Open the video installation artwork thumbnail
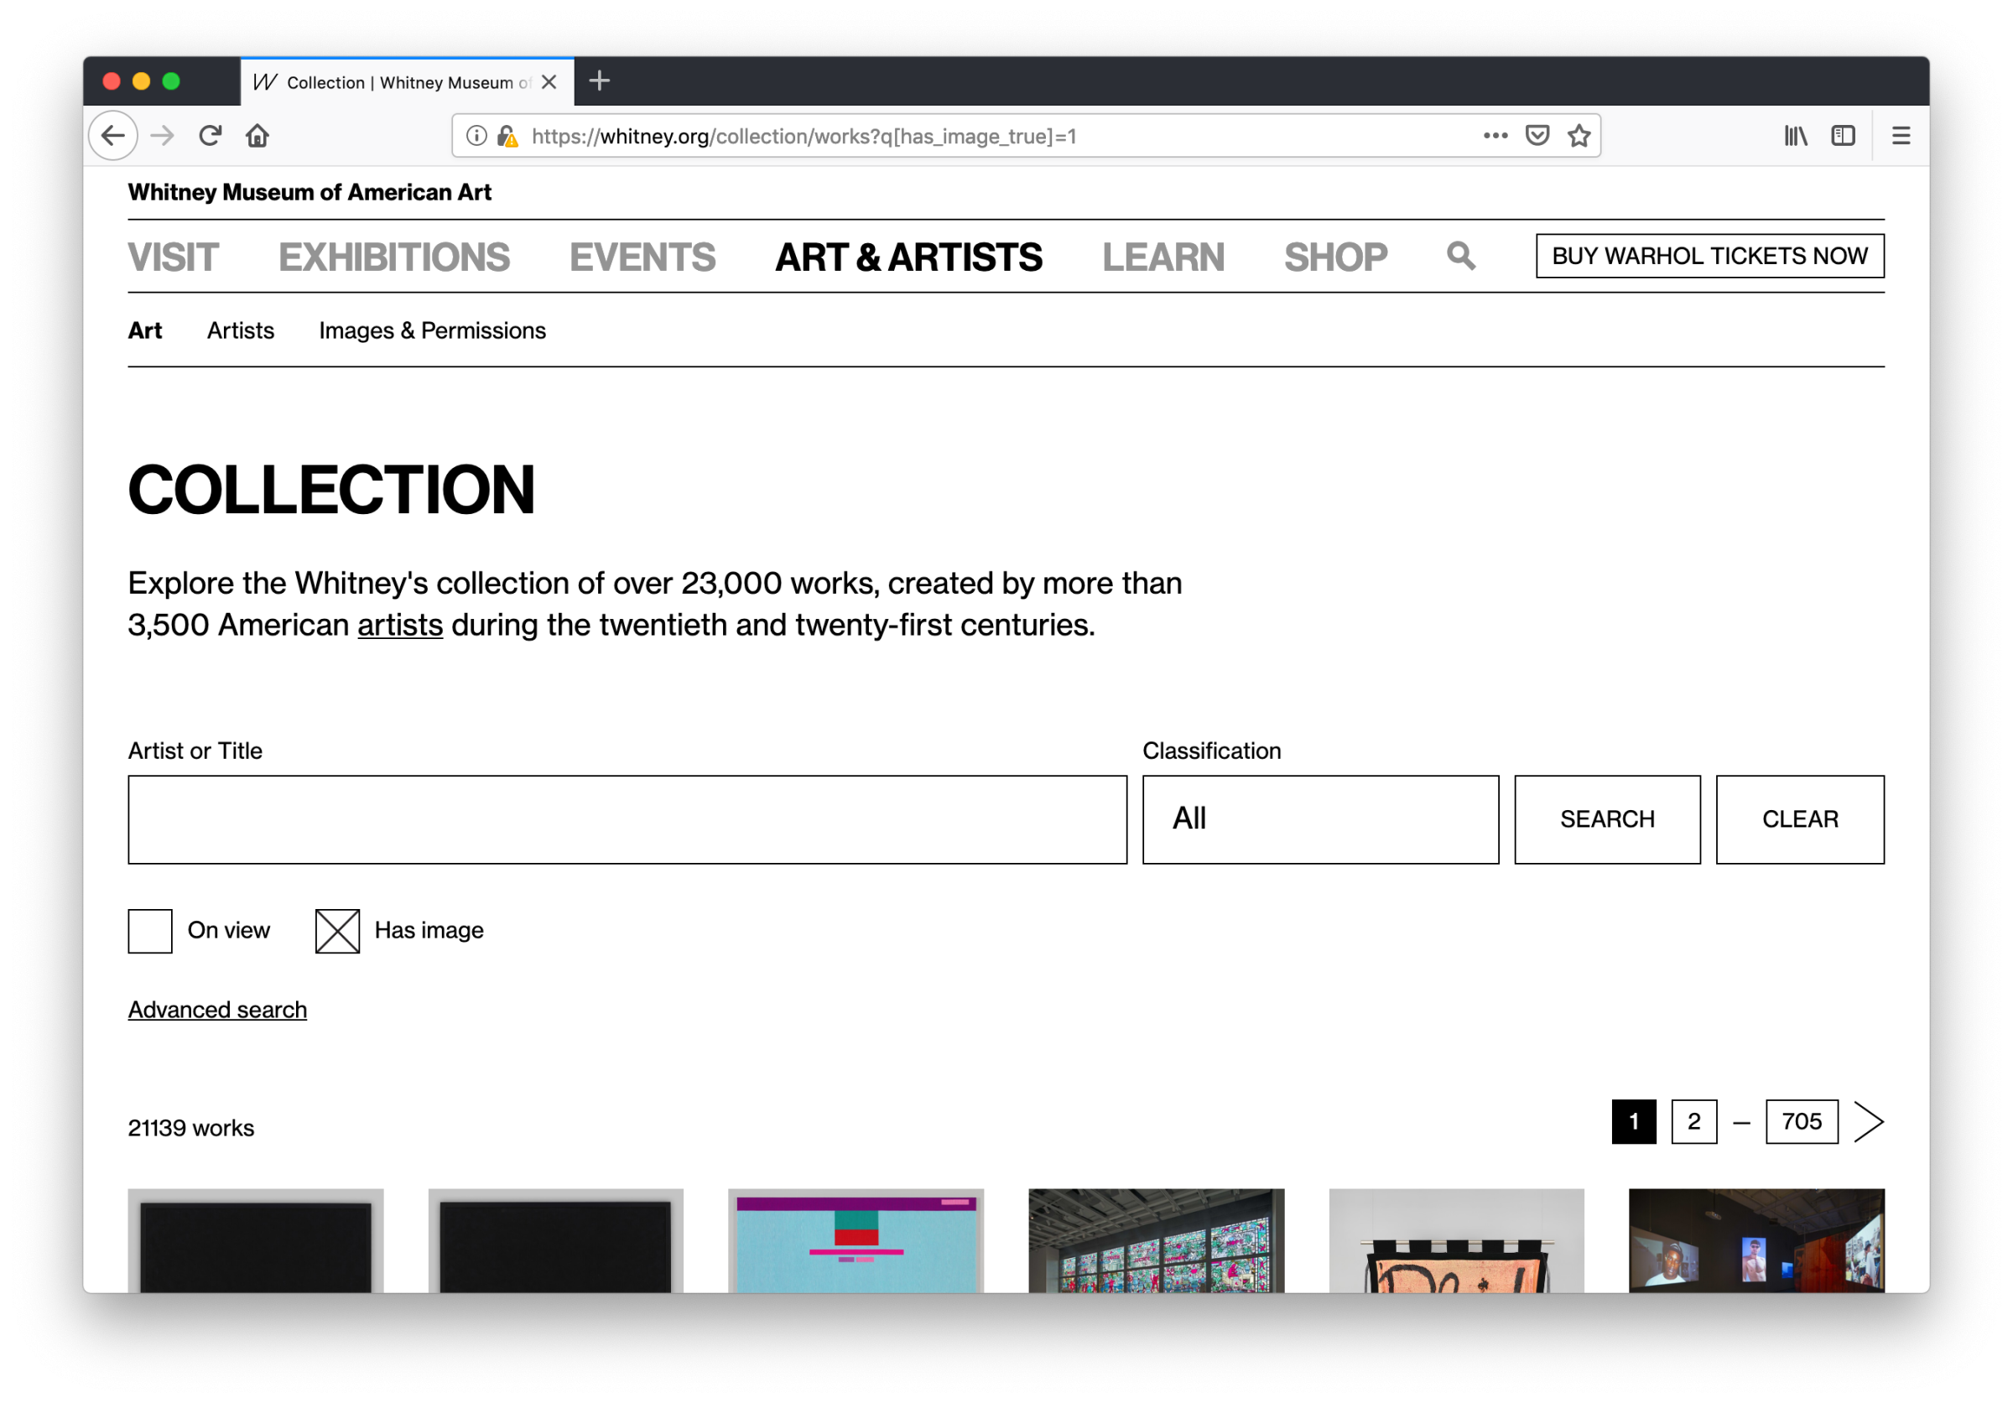 [x=1757, y=1241]
